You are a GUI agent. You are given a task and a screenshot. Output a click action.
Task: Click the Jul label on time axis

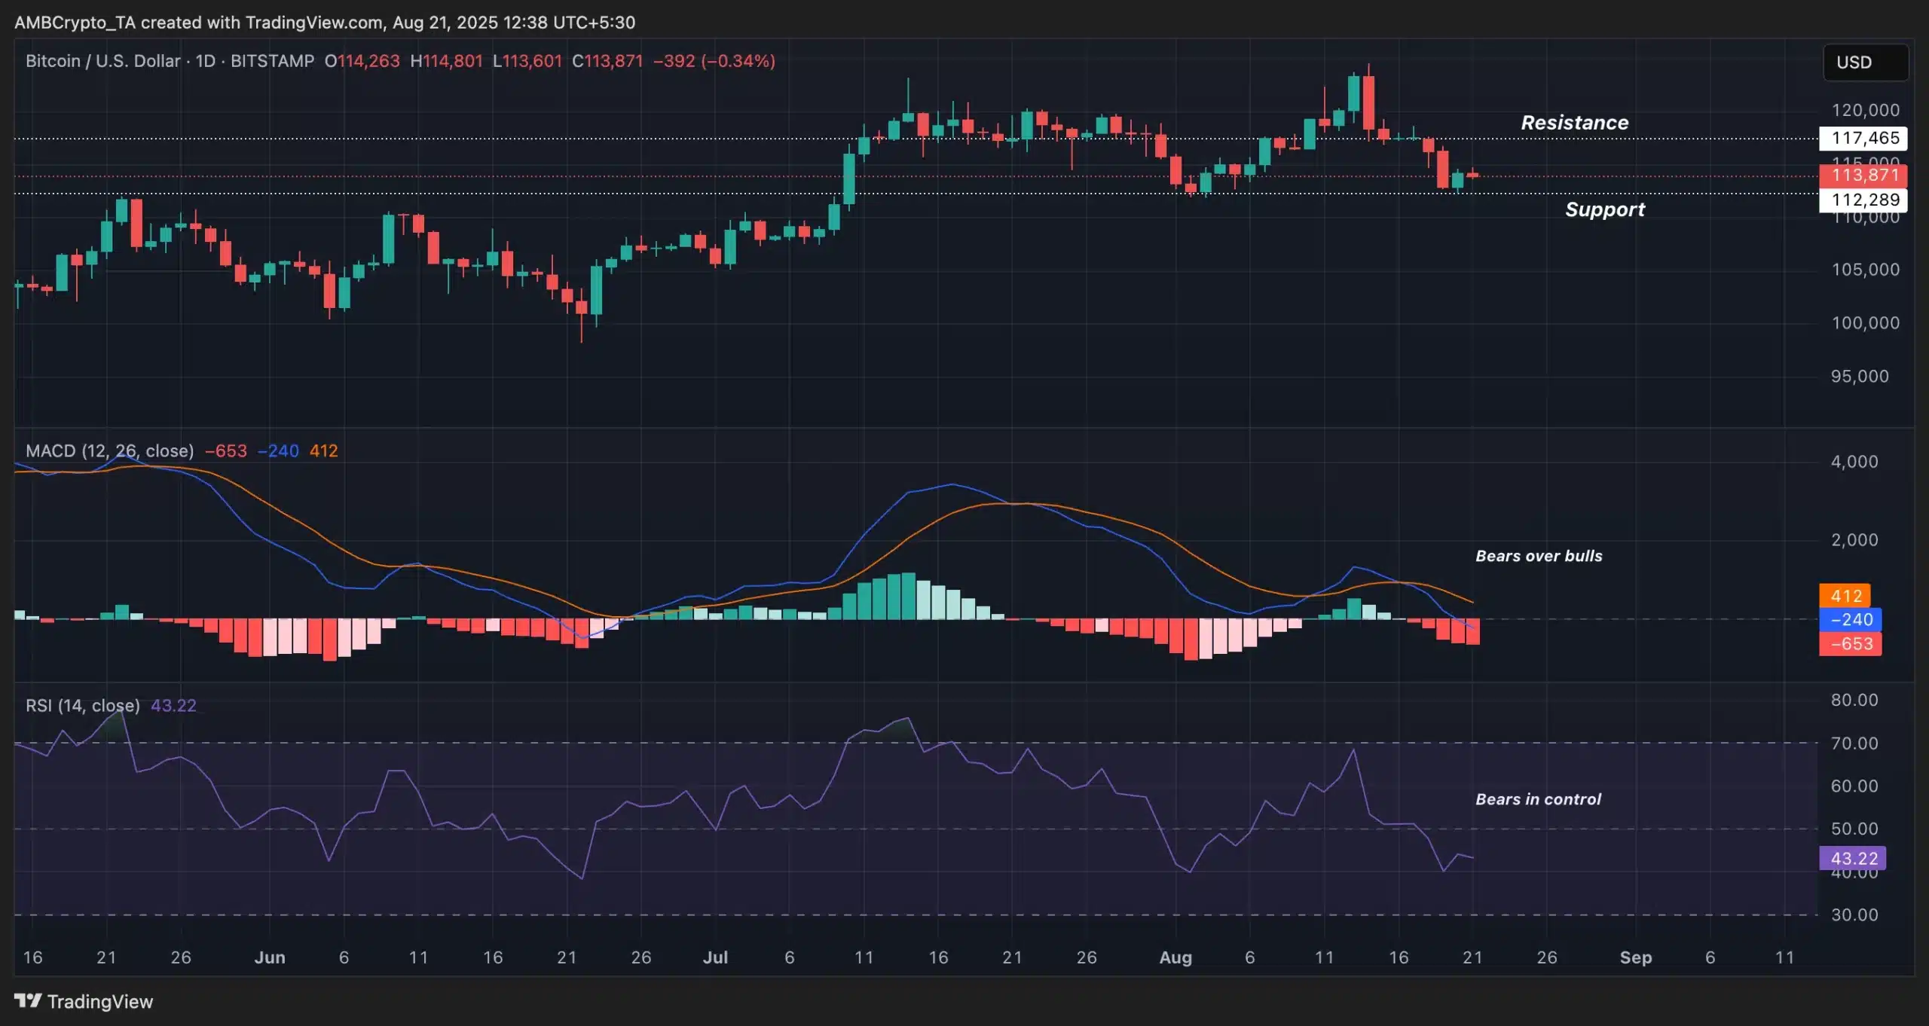click(x=714, y=957)
